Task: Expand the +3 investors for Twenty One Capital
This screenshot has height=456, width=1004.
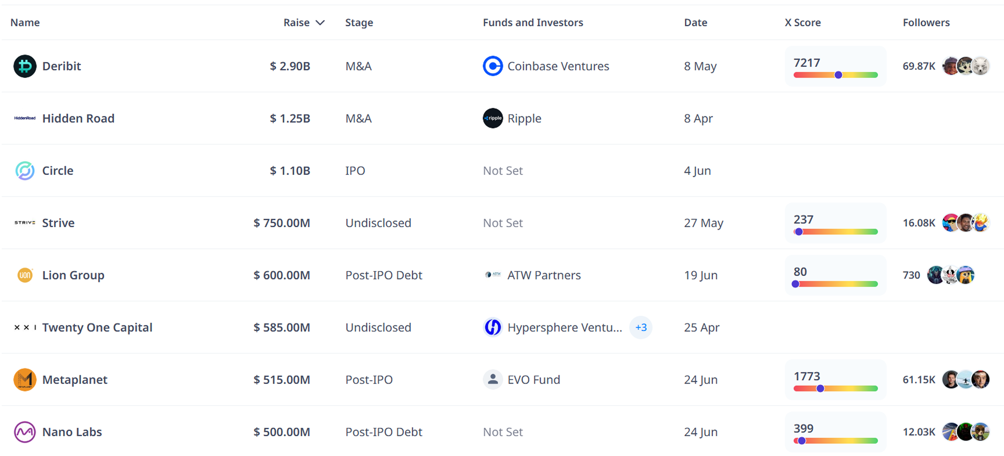Action: (641, 327)
